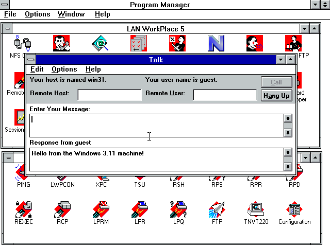Click the message box scroll up arrow
The image size is (330, 247).
point(288,118)
